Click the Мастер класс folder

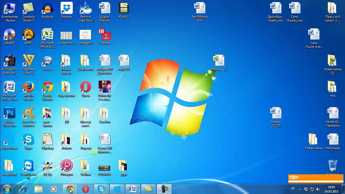click(86, 117)
